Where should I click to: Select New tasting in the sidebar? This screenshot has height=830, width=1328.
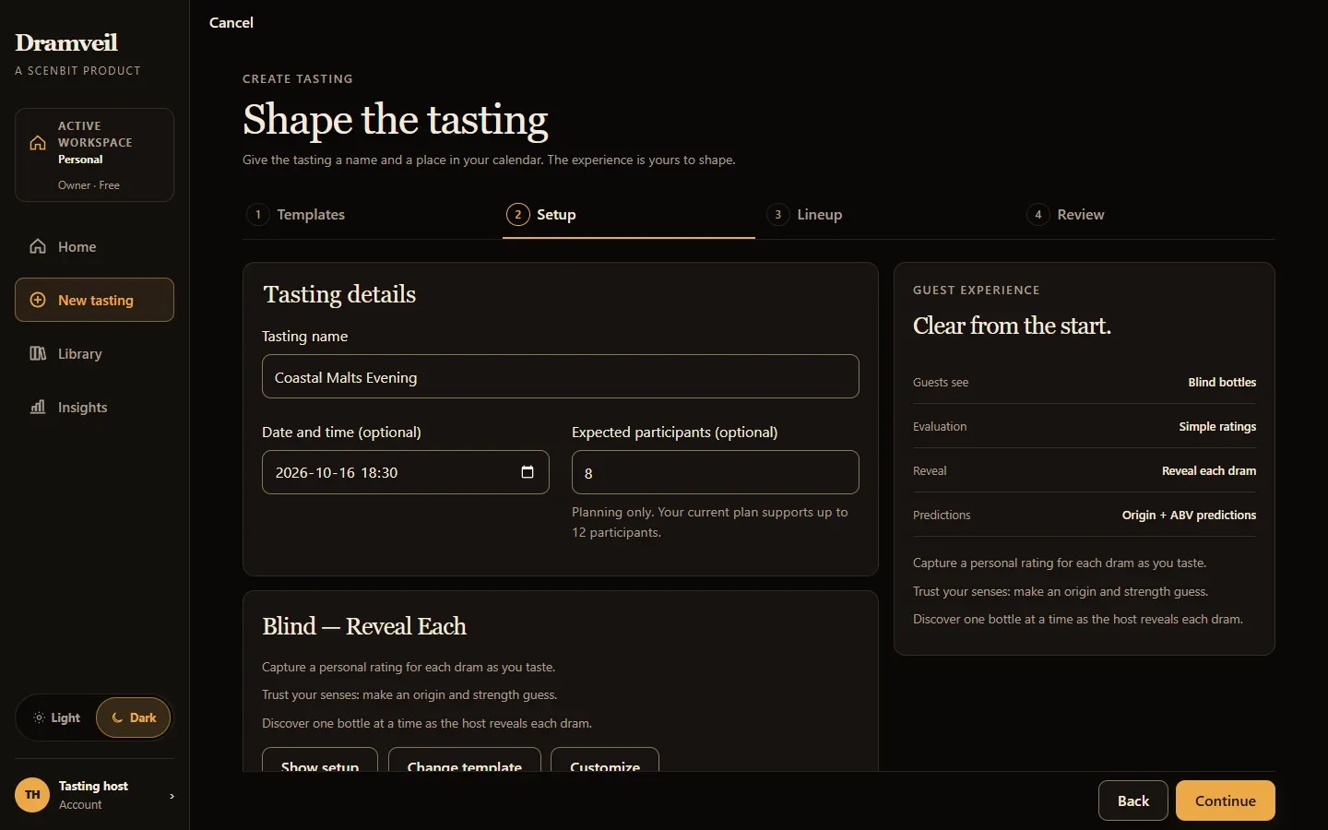coord(94,300)
